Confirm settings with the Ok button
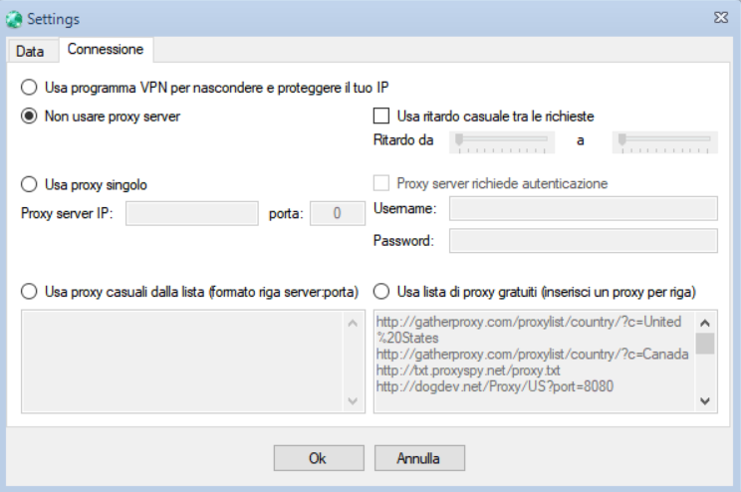 click(319, 458)
